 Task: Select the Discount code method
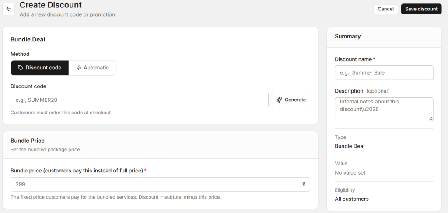[x=40, y=68]
